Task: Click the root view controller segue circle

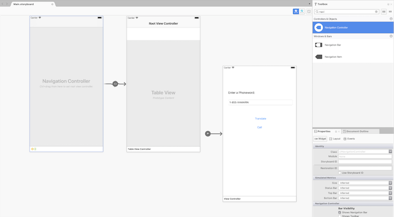Action: 115,84
